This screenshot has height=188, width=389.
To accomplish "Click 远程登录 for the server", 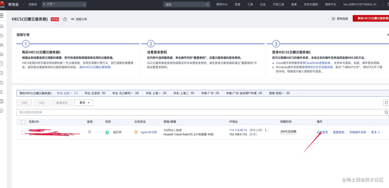I will click(x=322, y=132).
